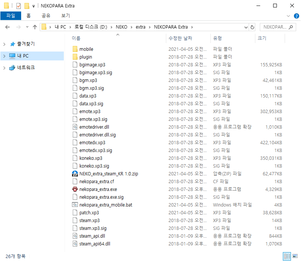Open the 공유 ribbon tab
301x261 pixels.
(x=46, y=16)
